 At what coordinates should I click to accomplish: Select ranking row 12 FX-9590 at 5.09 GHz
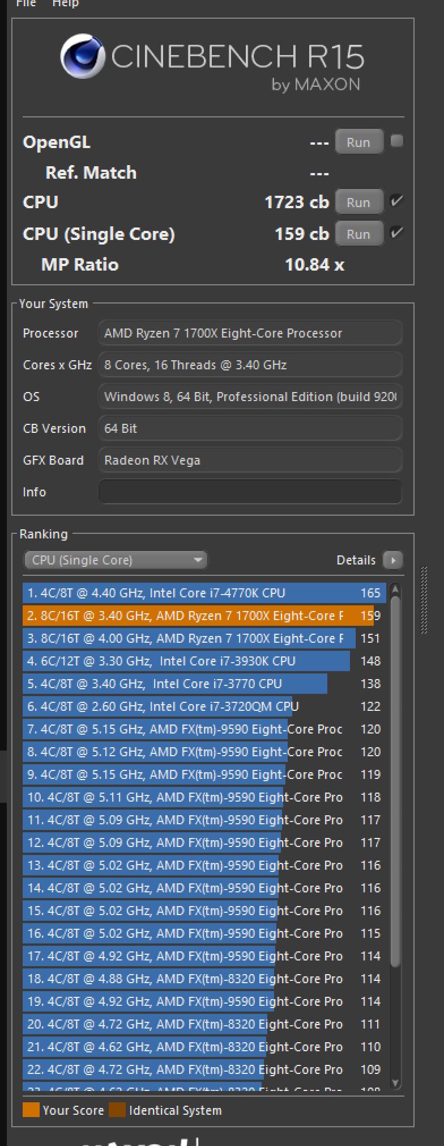(x=204, y=842)
